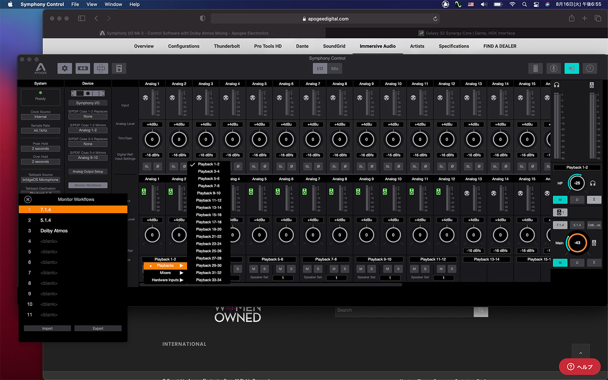The image size is (608, 380).
Task: Select speaker set 1 button in monitor panel
Action: point(560,212)
